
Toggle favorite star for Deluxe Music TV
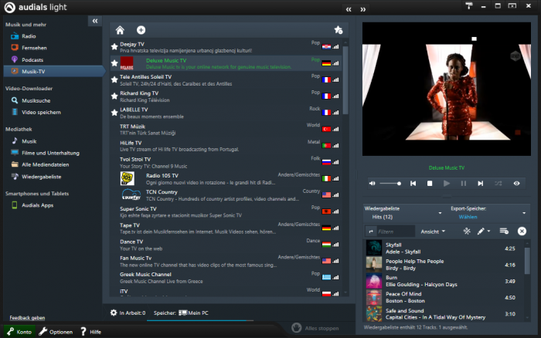pyautogui.click(x=114, y=63)
